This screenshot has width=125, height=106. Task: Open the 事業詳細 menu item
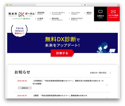41,13
